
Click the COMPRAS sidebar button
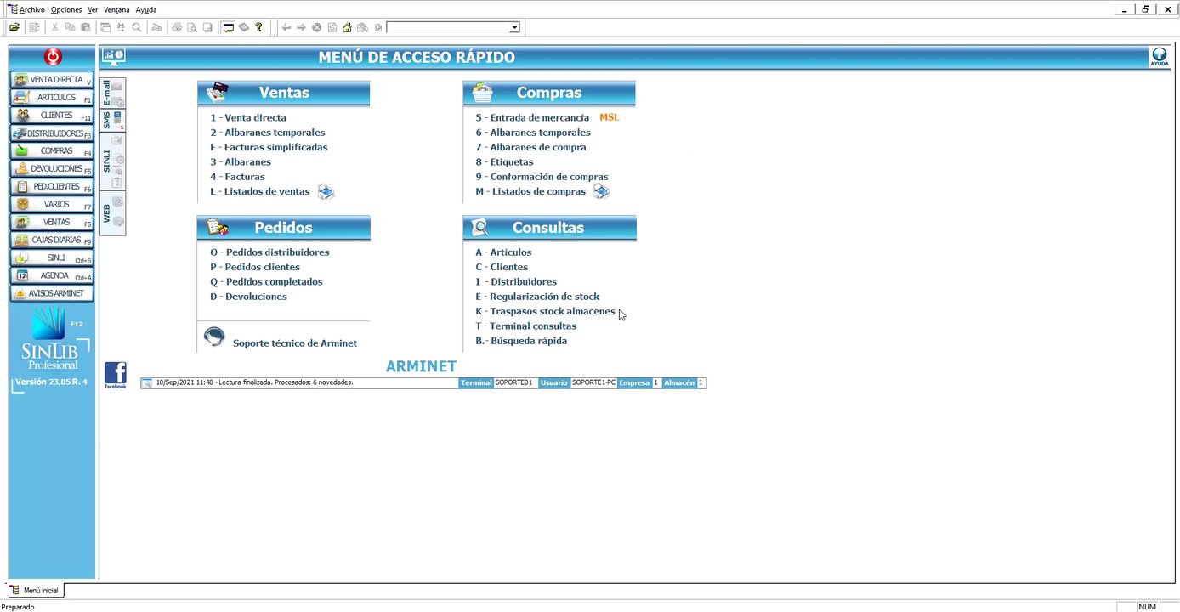click(53, 150)
